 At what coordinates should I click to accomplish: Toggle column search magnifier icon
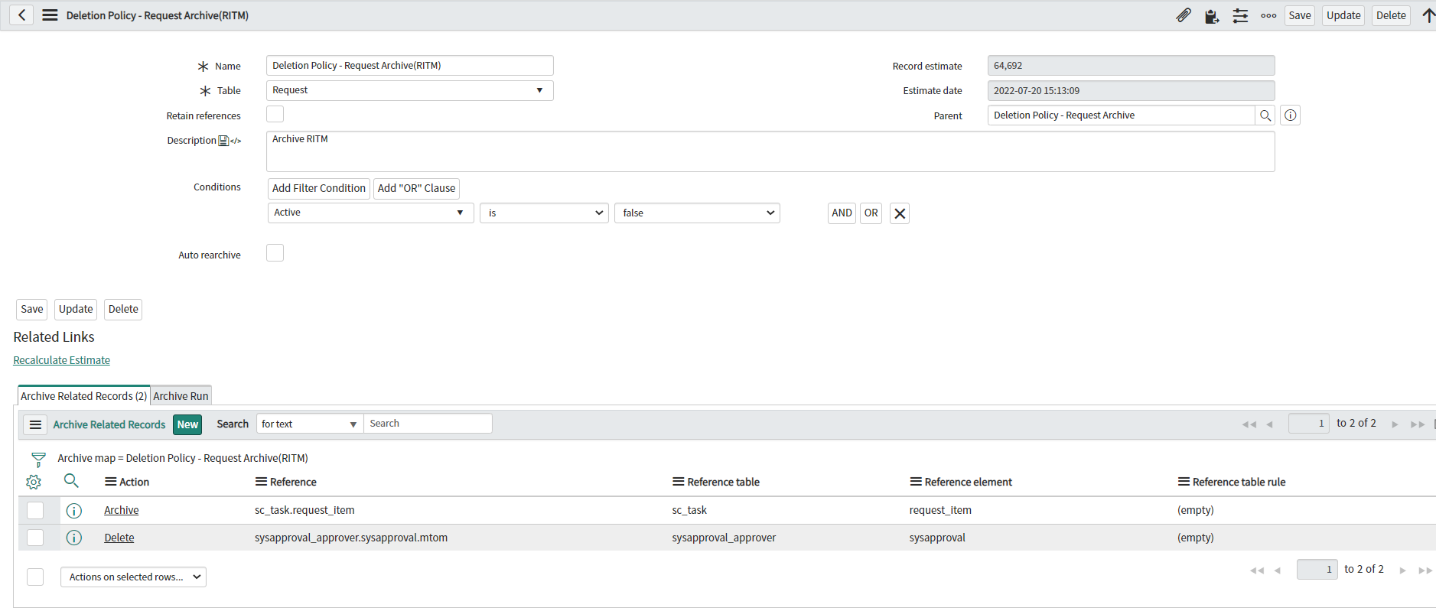(x=71, y=481)
